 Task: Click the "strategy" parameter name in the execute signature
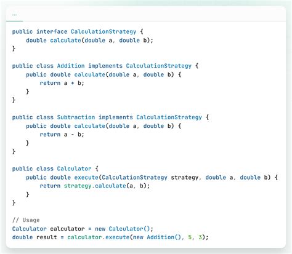pyautogui.click(x=185, y=178)
